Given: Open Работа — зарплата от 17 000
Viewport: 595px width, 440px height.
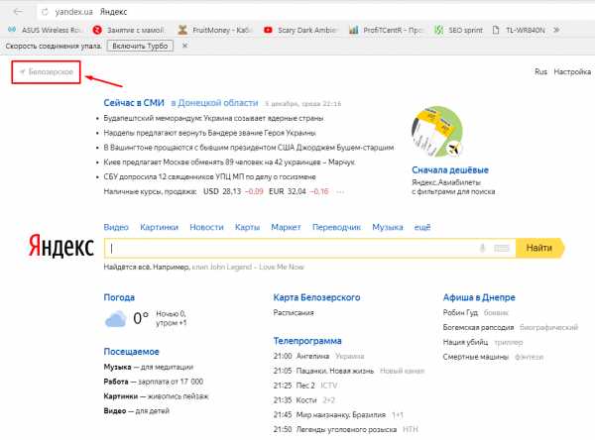Looking at the screenshot, I should [154, 382].
